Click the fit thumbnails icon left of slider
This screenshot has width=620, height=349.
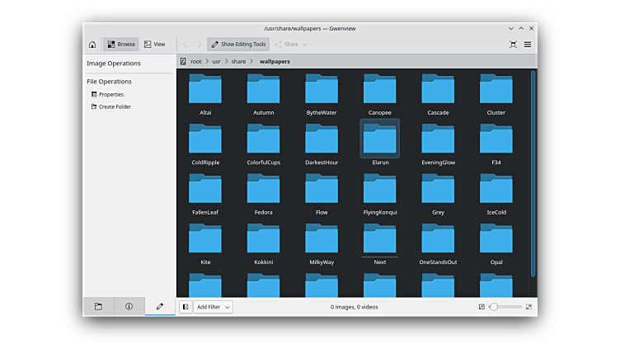(x=481, y=307)
